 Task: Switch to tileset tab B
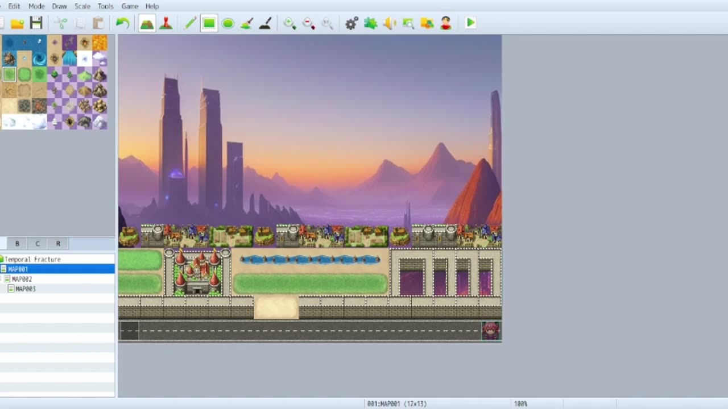click(x=17, y=244)
